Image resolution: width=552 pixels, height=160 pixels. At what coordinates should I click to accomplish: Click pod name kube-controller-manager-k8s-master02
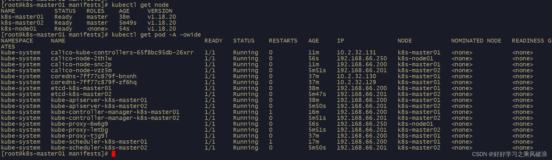(x=115, y=118)
